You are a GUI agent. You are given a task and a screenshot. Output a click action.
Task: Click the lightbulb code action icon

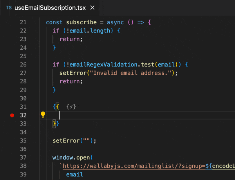43,115
